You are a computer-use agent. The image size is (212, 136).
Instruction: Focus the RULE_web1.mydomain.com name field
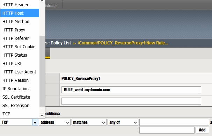(131, 90)
